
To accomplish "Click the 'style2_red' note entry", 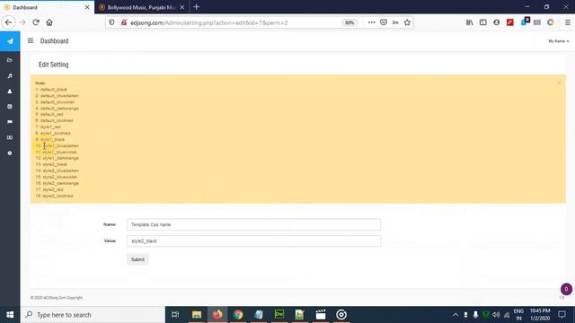I will pyautogui.click(x=53, y=189).
